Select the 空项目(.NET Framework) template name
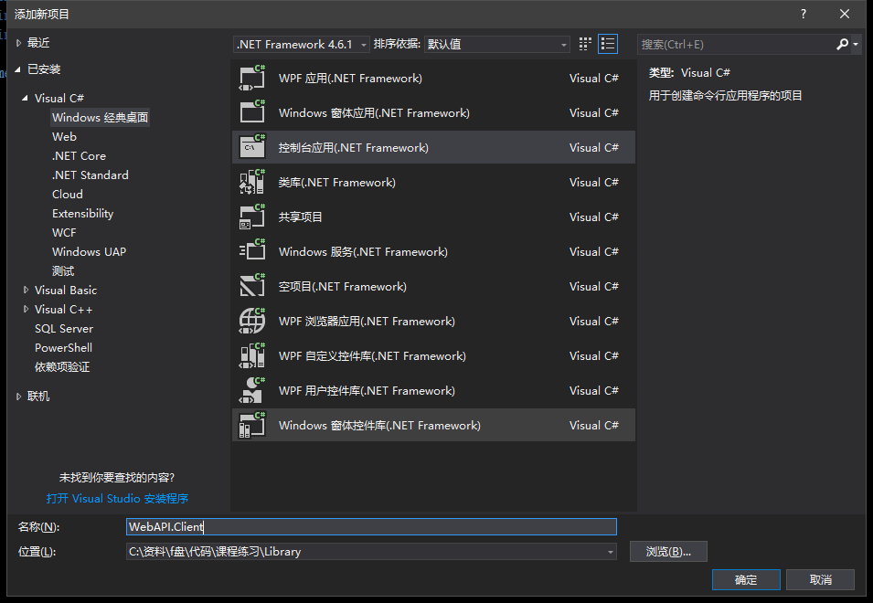873x603 pixels. coord(343,287)
